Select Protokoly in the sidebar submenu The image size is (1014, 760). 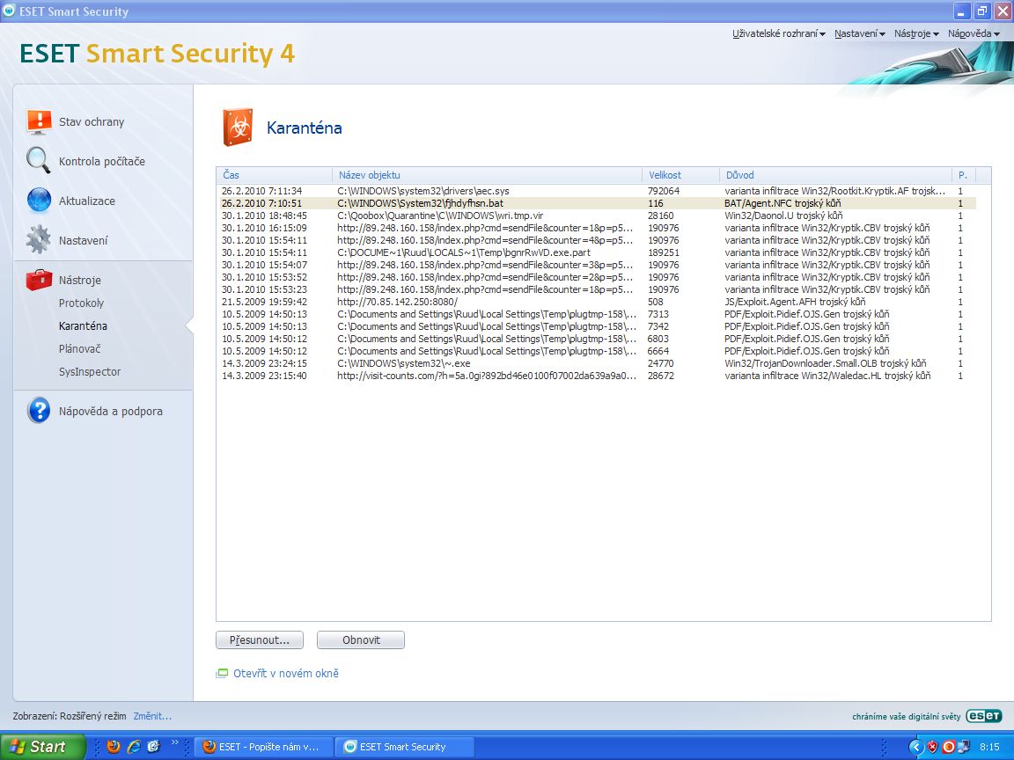click(81, 303)
